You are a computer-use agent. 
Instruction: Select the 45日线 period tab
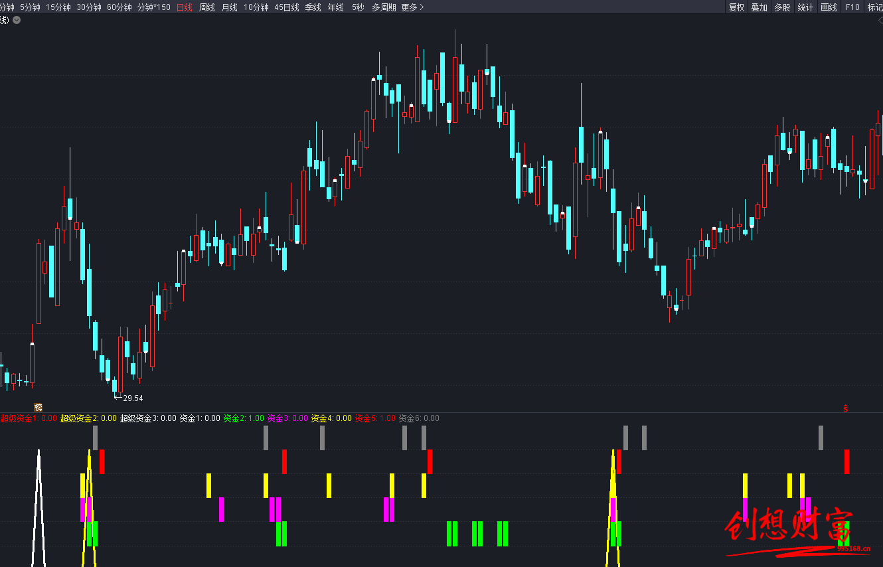[x=287, y=7]
